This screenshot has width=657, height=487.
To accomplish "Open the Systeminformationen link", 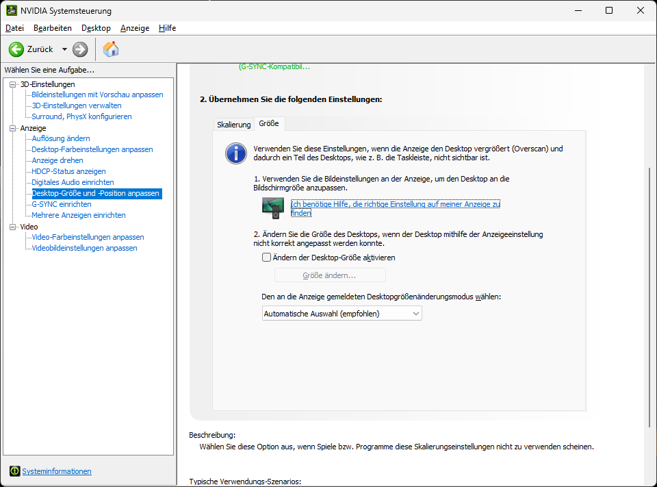I will coord(57,471).
